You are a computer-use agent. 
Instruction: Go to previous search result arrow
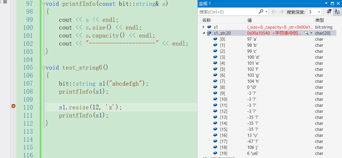(x=274, y=12)
